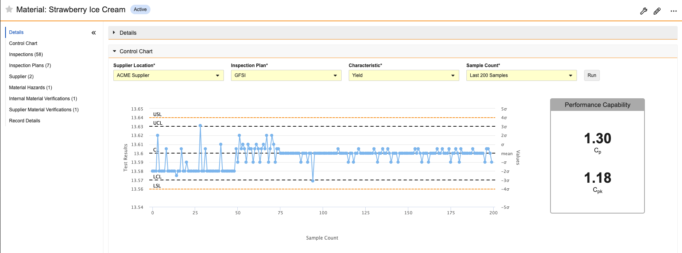This screenshot has height=253, width=682.
Task: Open Material Hazards (1) section
Action: (x=30, y=88)
